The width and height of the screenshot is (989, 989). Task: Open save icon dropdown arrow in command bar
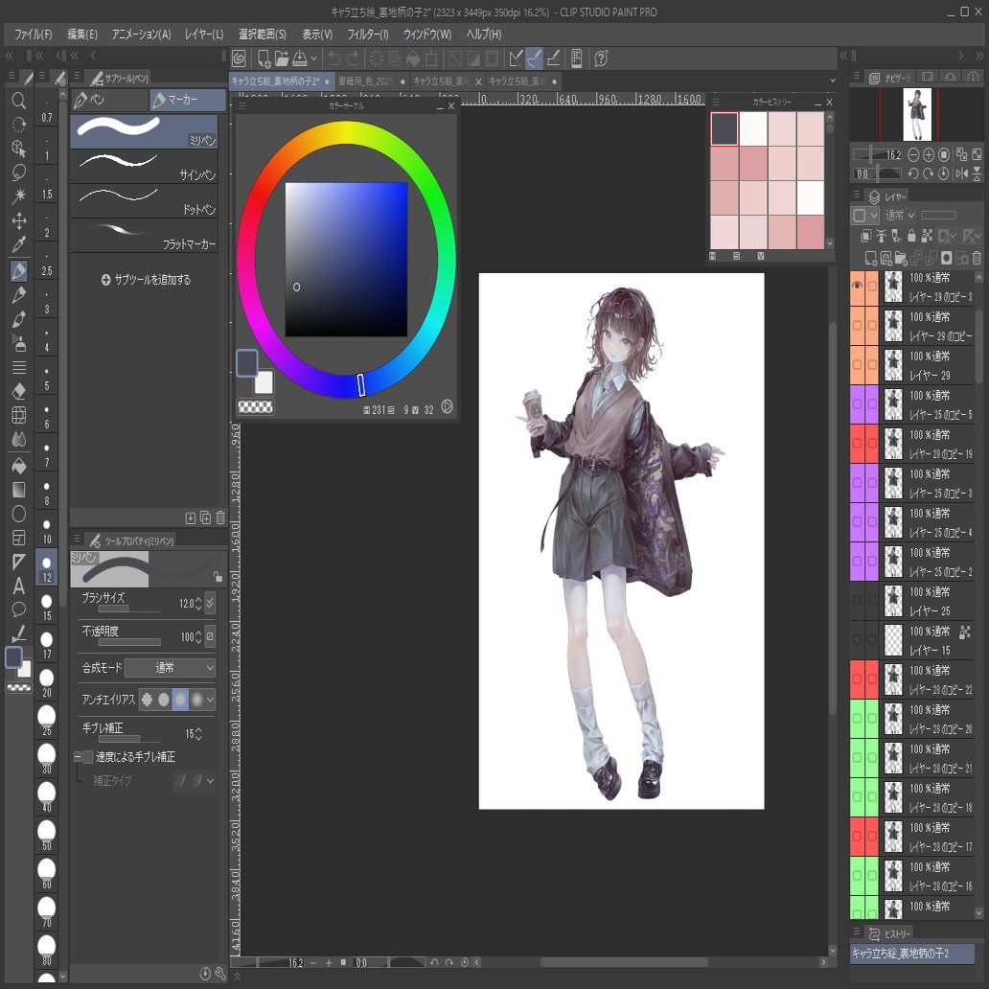(313, 58)
